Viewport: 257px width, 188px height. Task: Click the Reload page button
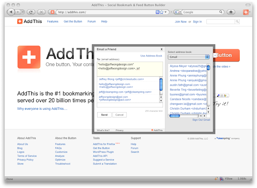pyautogui.click(x=31, y=12)
